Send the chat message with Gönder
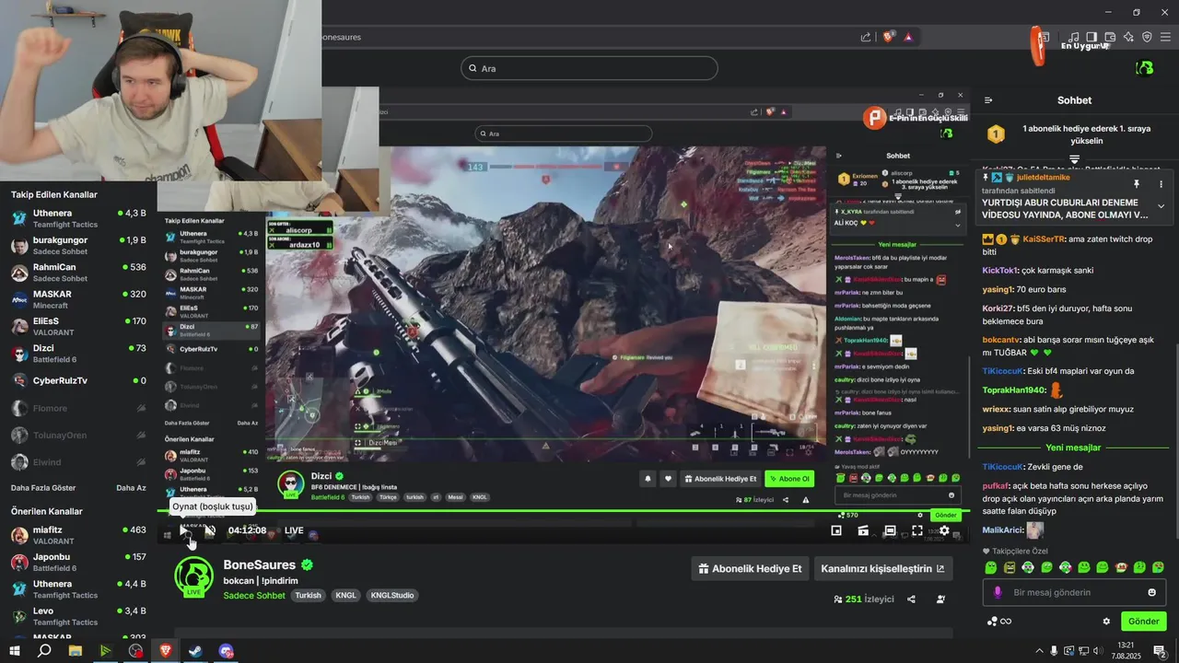 [x=1143, y=622]
